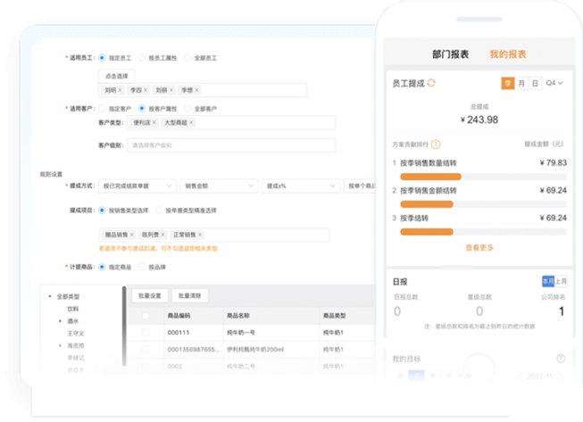
Task: Open 客户级别 select field
Action: coord(231,145)
